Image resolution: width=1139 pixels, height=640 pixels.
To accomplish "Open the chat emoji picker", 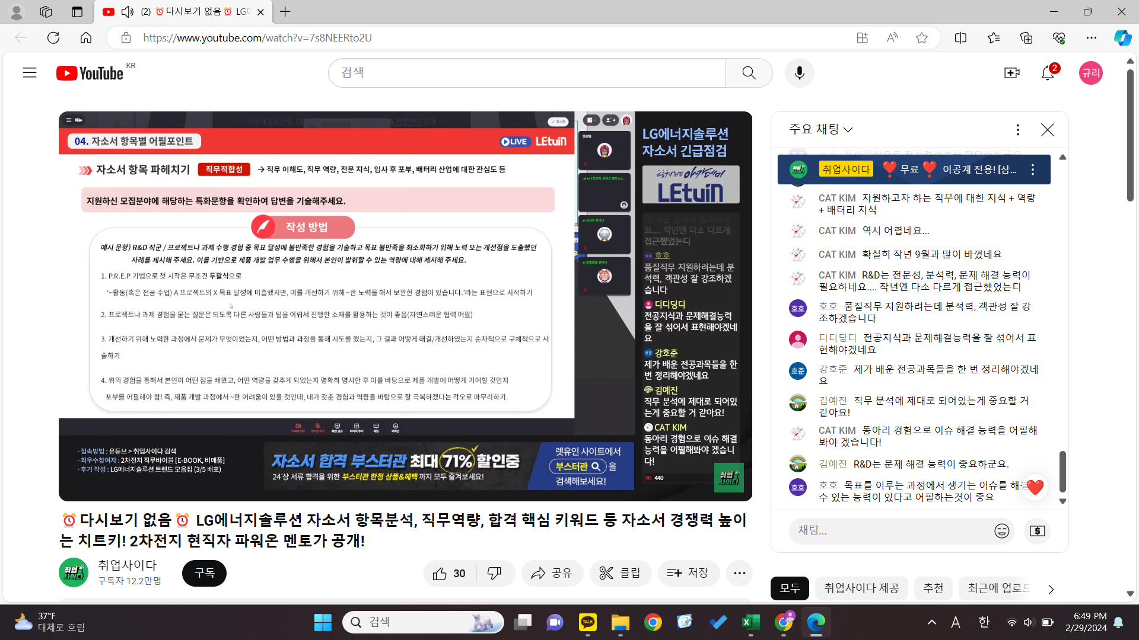I will click(1001, 531).
